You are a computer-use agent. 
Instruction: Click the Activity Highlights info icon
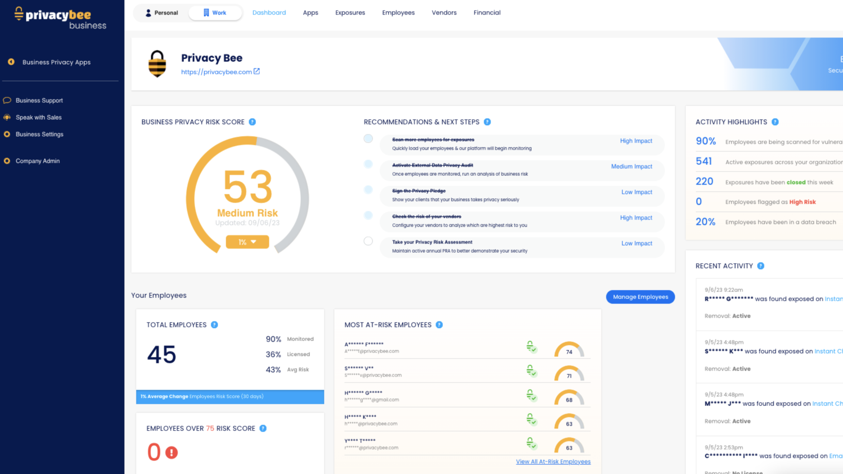coord(776,122)
